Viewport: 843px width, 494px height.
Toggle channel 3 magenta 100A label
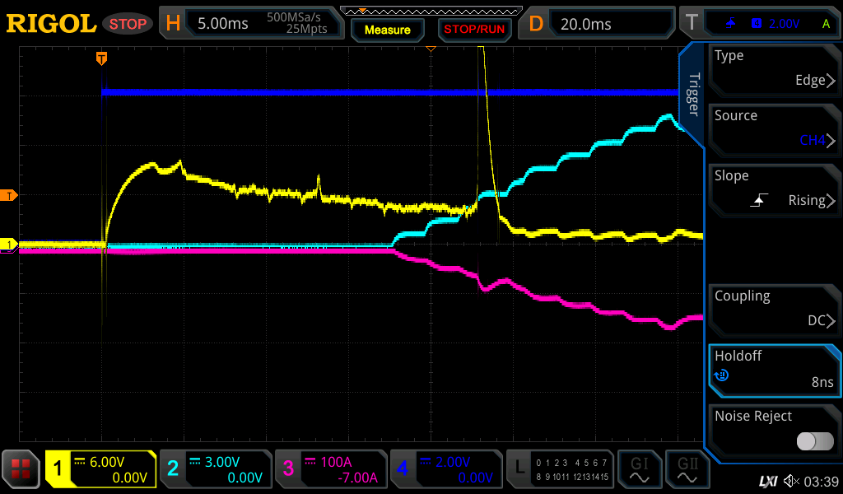pyautogui.click(x=329, y=469)
